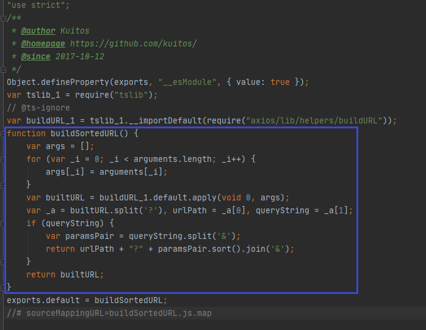Image resolution: width=426 pixels, height=330 pixels.
Task: Click the true value in defineProperty line
Action: (x=280, y=82)
